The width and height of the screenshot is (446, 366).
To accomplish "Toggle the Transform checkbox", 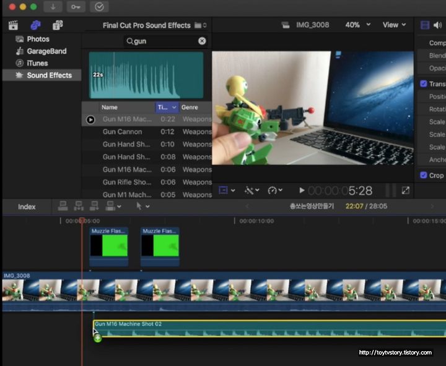I will [x=424, y=83].
